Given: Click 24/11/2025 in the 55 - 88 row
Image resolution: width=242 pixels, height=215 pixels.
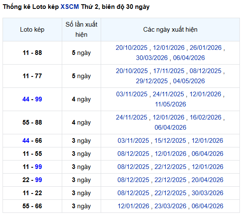Looking at the screenshot, I should coord(132,117).
